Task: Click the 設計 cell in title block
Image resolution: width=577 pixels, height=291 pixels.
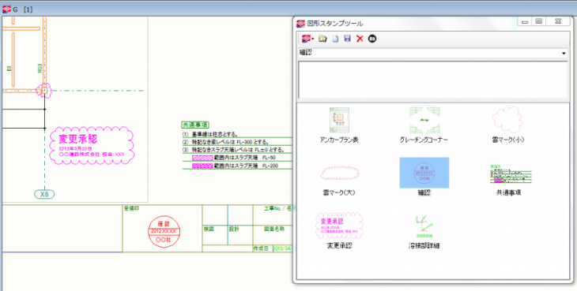Action: [x=234, y=229]
